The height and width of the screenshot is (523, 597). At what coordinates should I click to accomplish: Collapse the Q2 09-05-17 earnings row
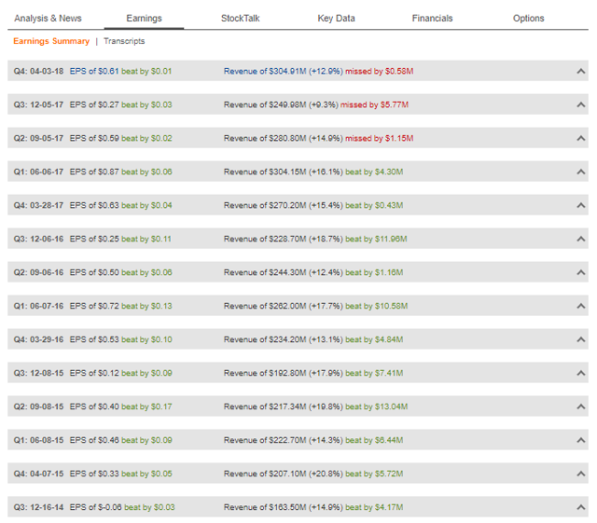tap(580, 138)
